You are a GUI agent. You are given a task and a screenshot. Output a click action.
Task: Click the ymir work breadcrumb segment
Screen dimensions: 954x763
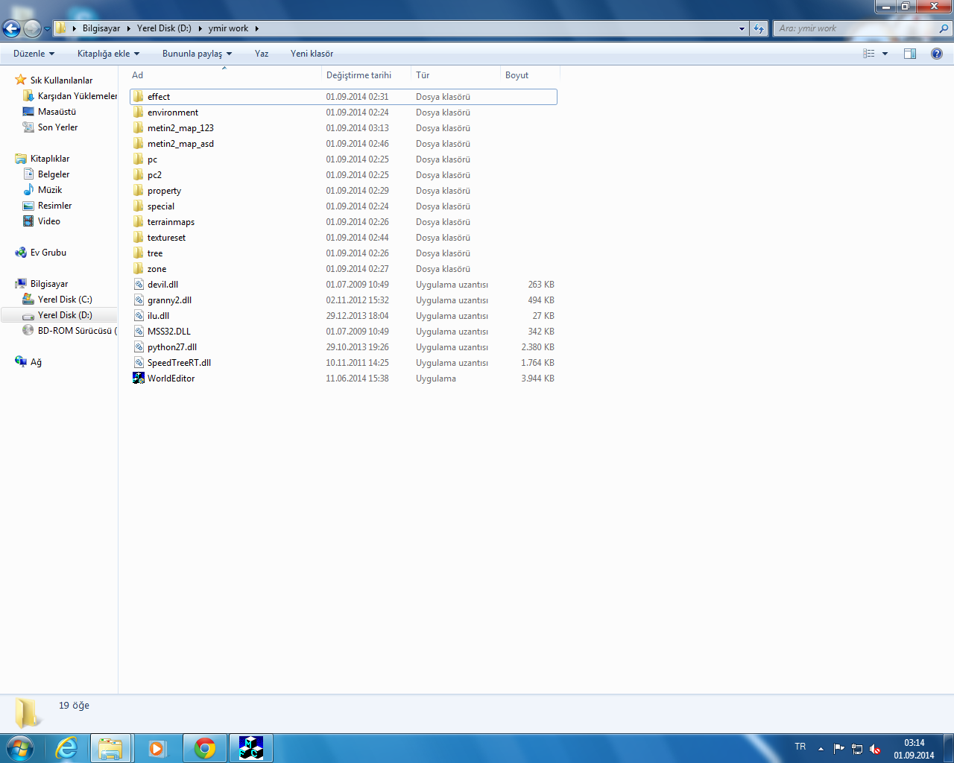(x=228, y=28)
